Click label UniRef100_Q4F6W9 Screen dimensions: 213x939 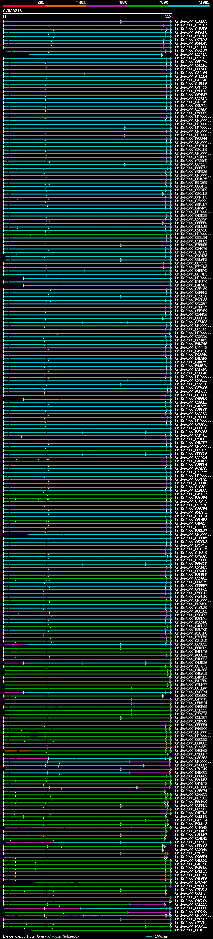point(191,399)
